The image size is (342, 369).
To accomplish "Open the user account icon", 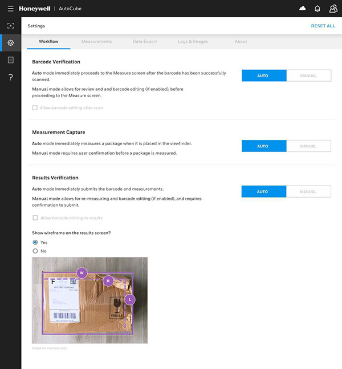I will [333, 9].
